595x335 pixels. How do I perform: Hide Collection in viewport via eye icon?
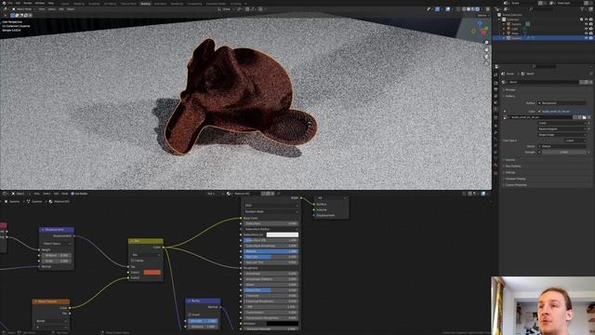point(586,20)
